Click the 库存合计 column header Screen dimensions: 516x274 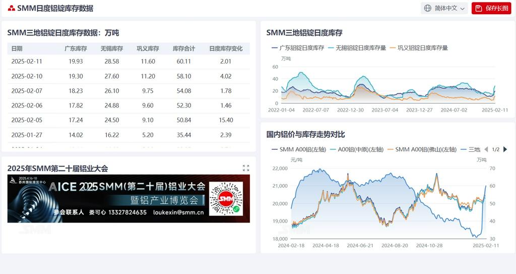184,48
